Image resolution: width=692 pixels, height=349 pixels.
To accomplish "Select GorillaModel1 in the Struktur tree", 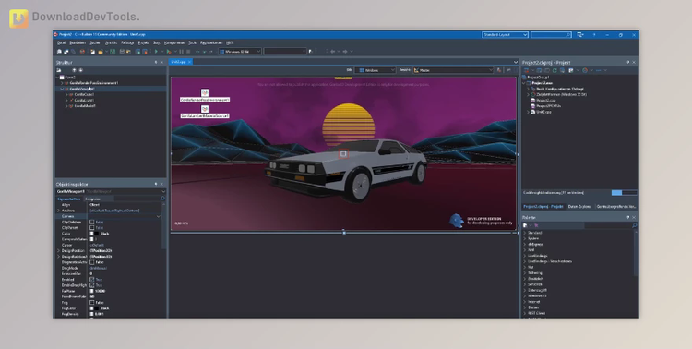I will pyautogui.click(x=85, y=106).
